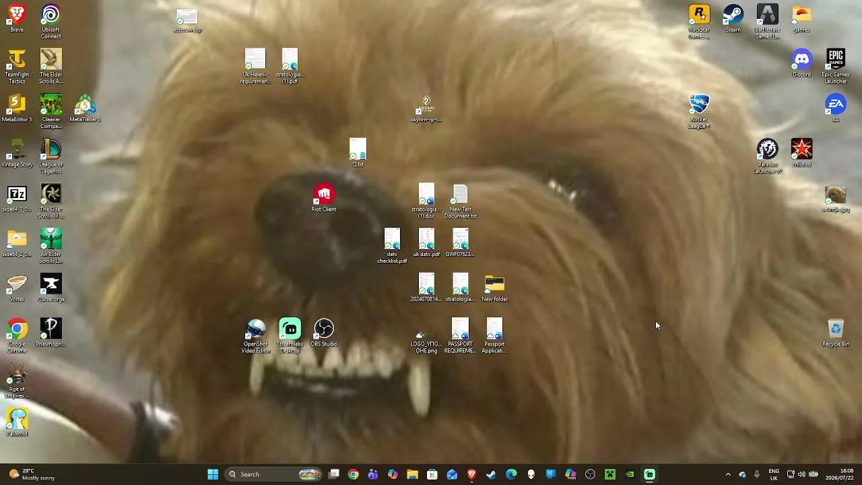The height and width of the screenshot is (485, 862).
Task: Launch Ubisoft Connect from the desktop
Action: click(x=51, y=22)
